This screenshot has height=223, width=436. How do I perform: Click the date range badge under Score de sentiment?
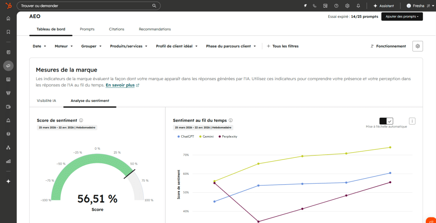(67, 127)
